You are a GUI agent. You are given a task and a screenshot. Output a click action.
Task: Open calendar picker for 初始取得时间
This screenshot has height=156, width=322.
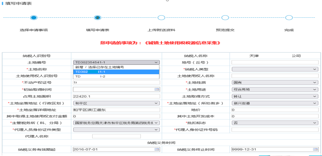pos(157,89)
